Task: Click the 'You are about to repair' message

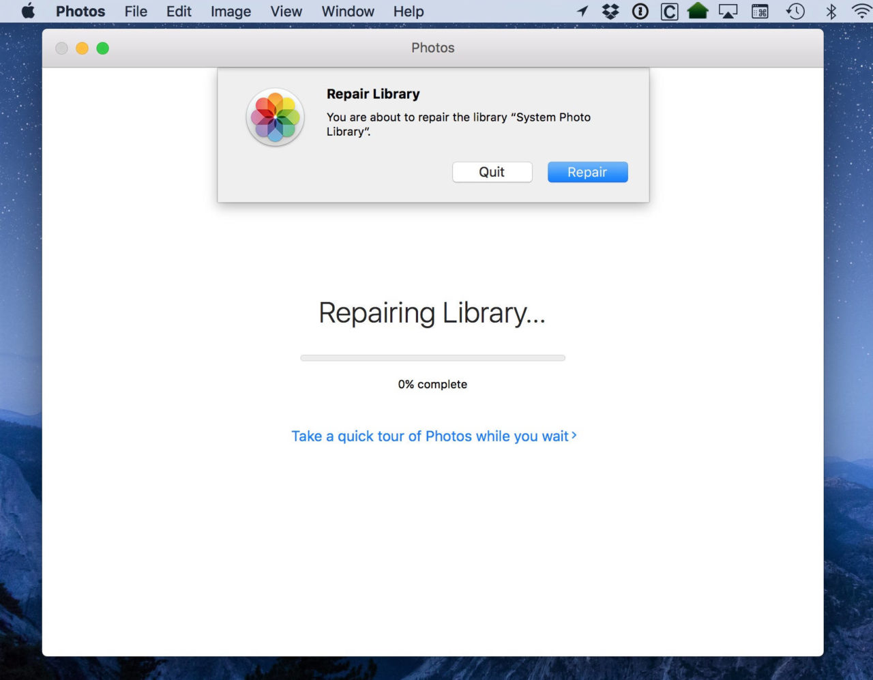Action: point(458,124)
